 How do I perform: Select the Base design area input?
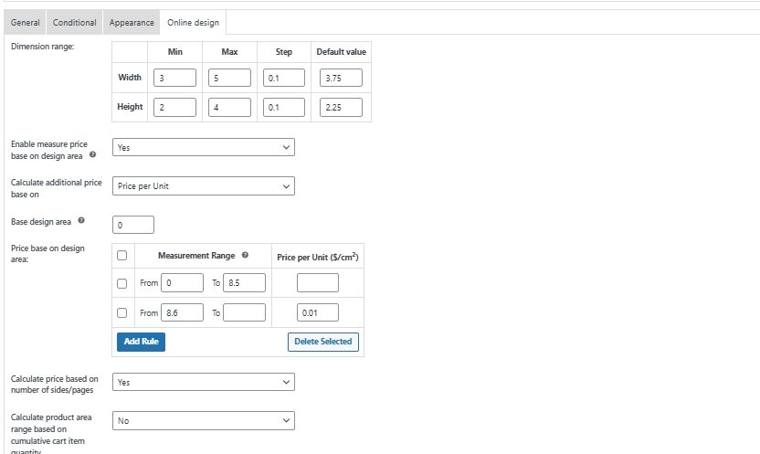pos(133,225)
